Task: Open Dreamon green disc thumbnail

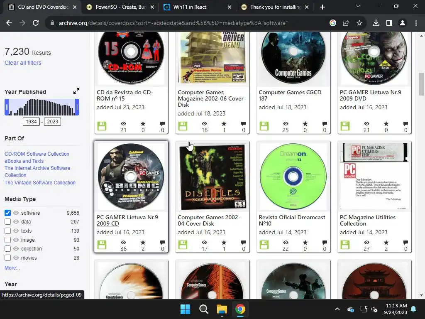Action: [293, 177]
